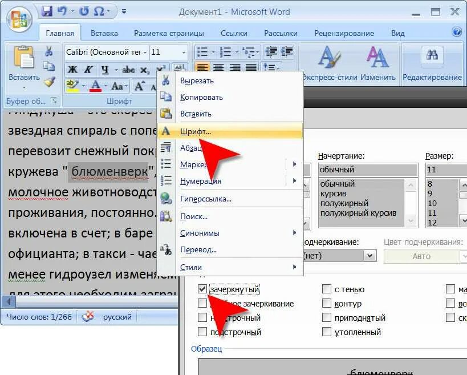This screenshot has width=467, height=375.
Task: Underline text with the Ч button
Action: pos(105,70)
